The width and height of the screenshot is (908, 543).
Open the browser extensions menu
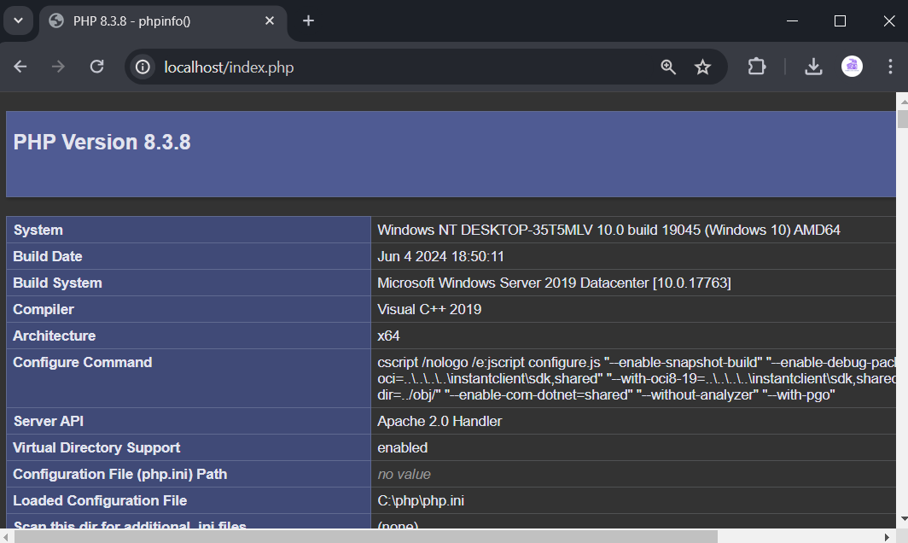[x=756, y=67]
